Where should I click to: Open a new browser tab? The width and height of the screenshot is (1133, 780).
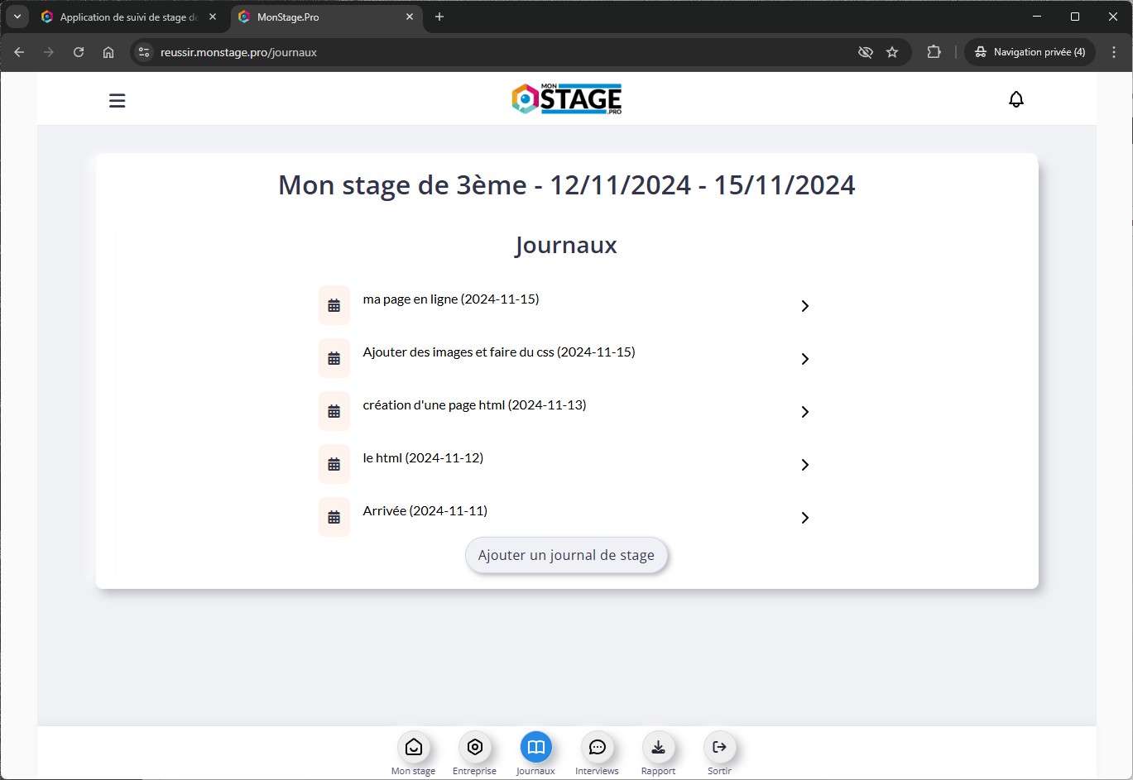click(439, 17)
